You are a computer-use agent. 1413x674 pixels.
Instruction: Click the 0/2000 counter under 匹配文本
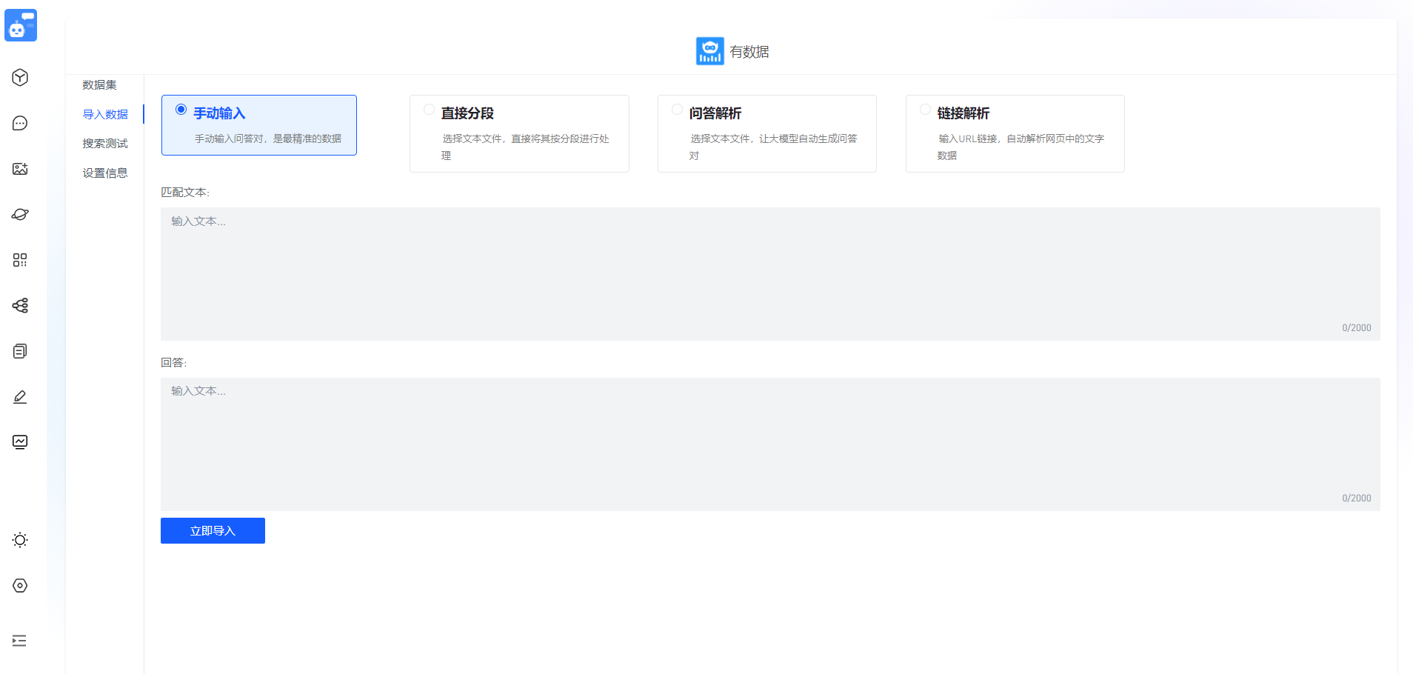1357,327
